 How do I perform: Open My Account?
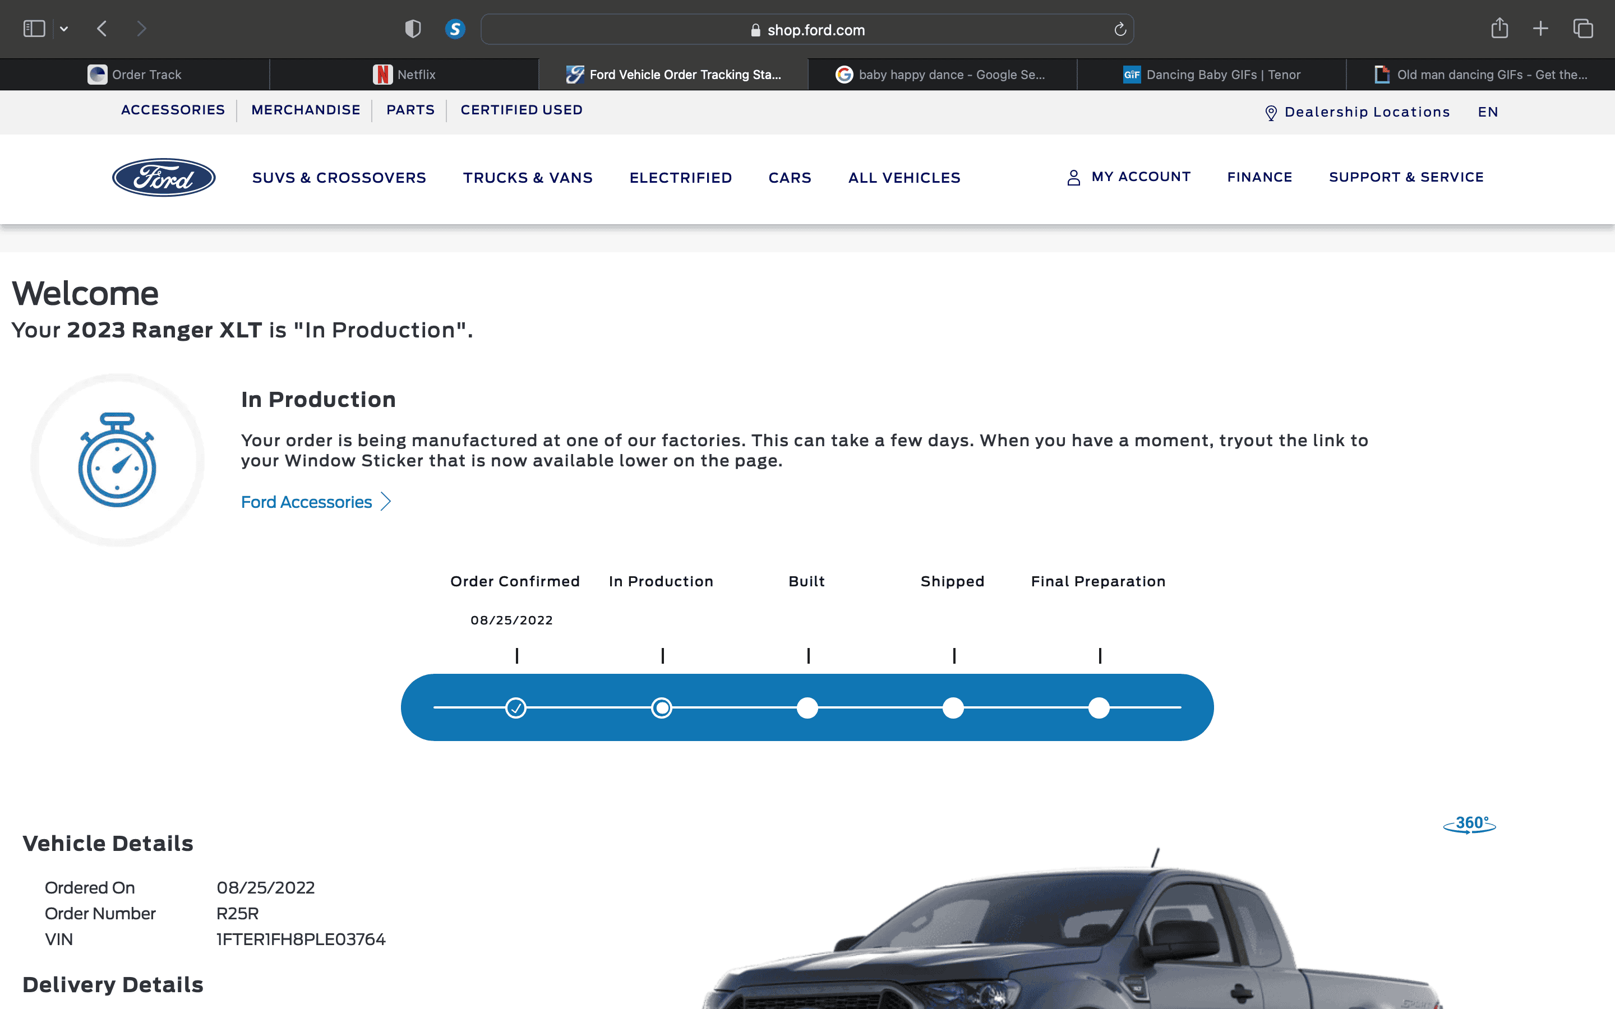(x=1141, y=177)
